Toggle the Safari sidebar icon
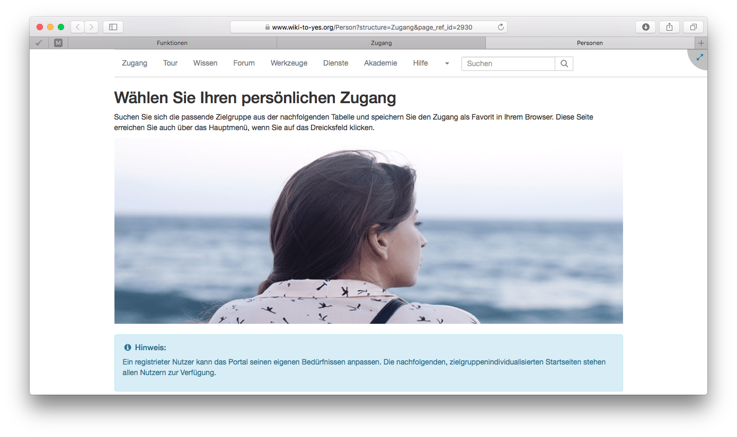The image size is (737, 437). click(113, 27)
